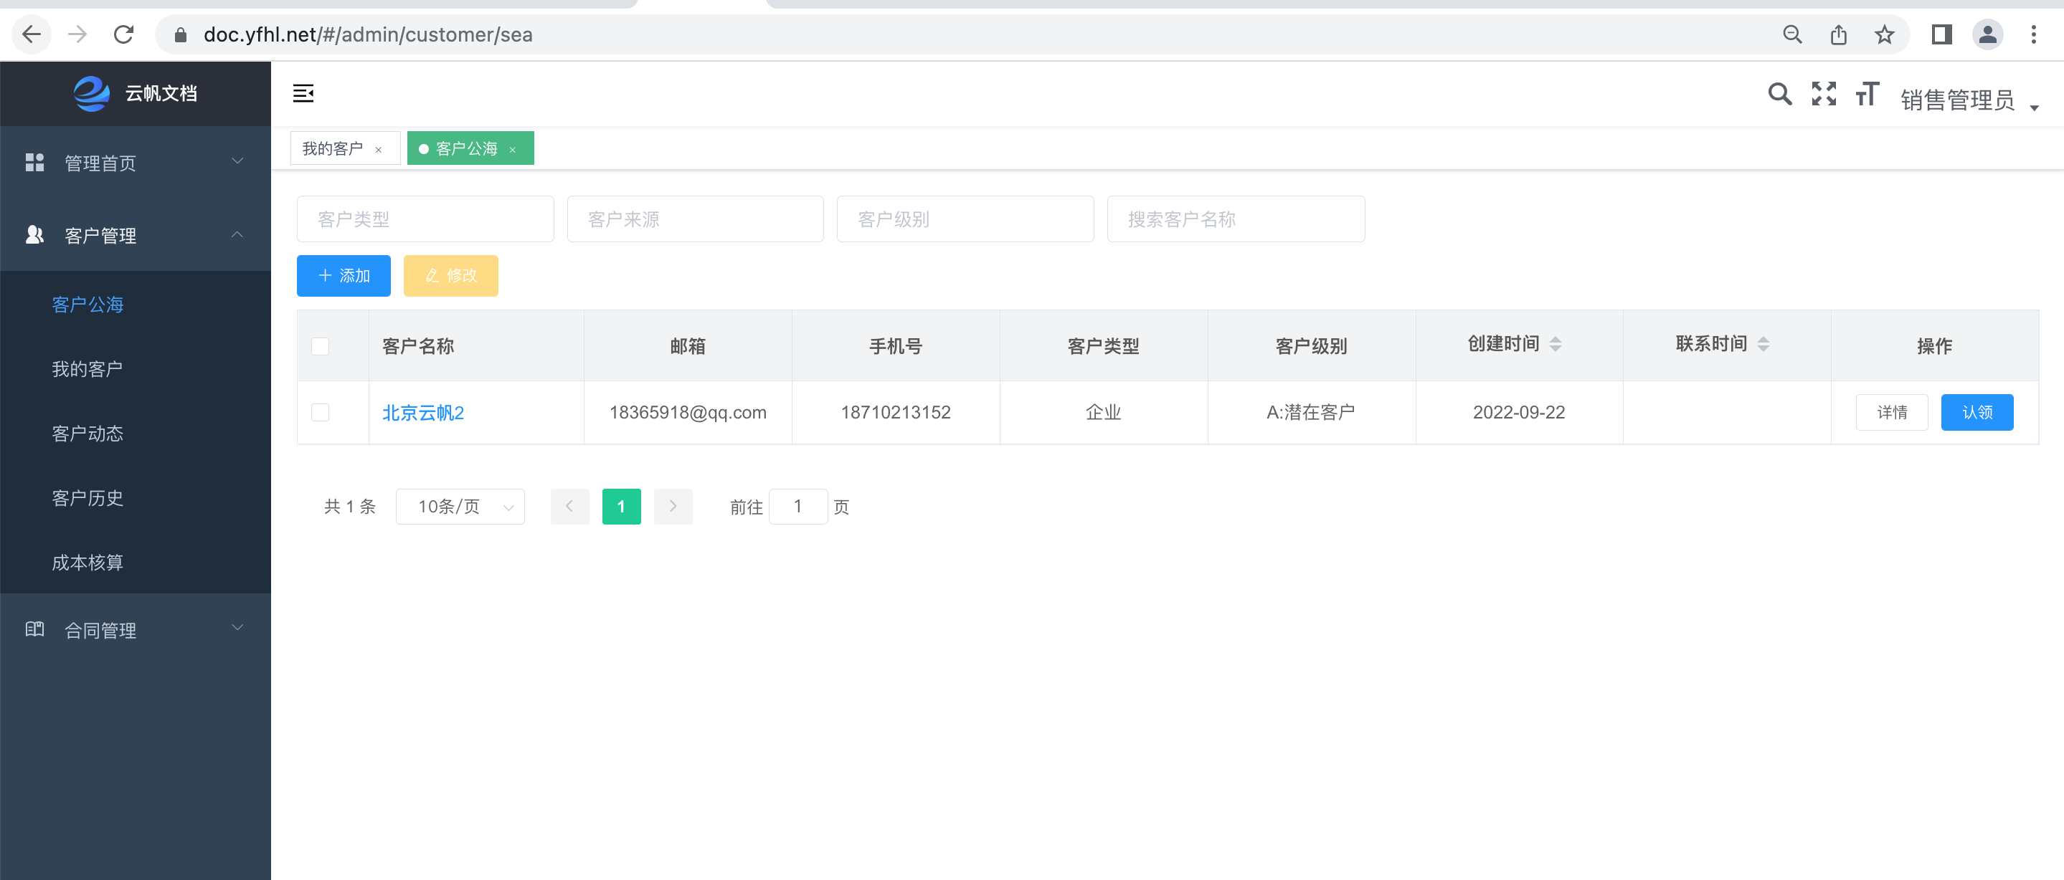This screenshot has width=2064, height=880.
Task: Select all rows header checkbox
Action: pyautogui.click(x=321, y=346)
